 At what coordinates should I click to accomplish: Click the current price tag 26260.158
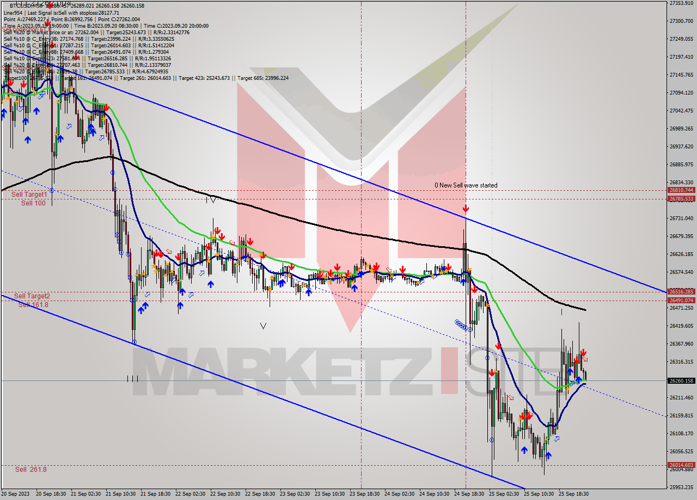pyautogui.click(x=681, y=380)
